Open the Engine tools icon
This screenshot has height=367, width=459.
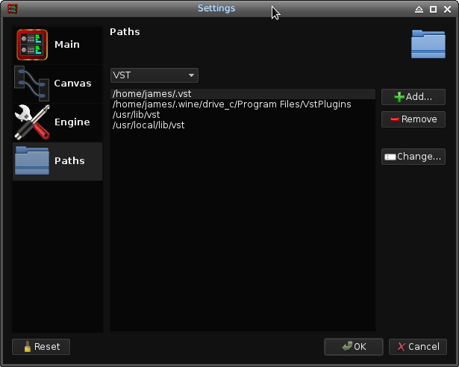click(31, 122)
